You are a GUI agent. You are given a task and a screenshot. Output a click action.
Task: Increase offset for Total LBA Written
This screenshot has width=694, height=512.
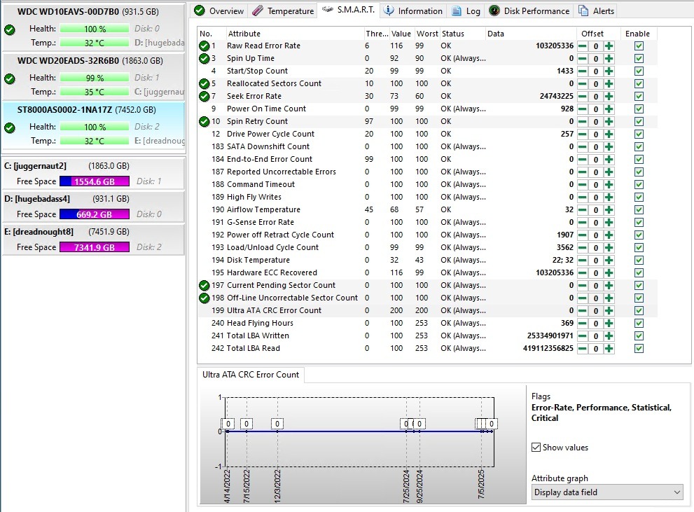point(609,336)
